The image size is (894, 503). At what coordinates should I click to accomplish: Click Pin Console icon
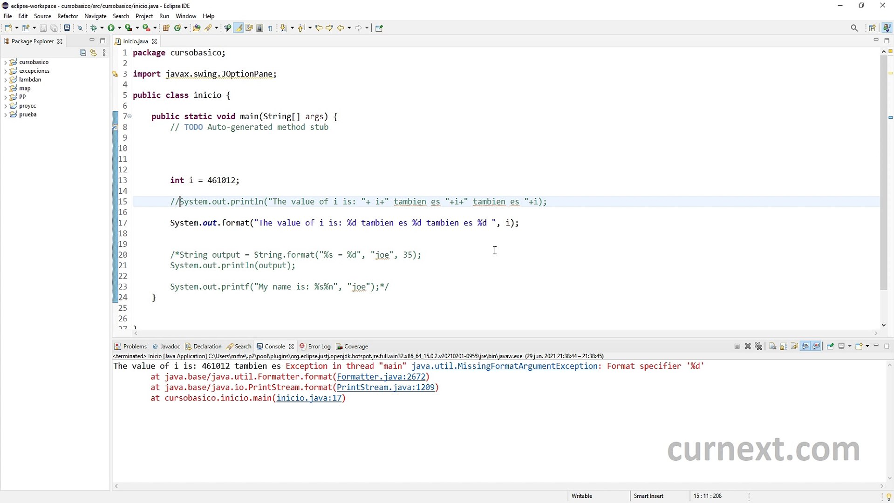coord(830,346)
